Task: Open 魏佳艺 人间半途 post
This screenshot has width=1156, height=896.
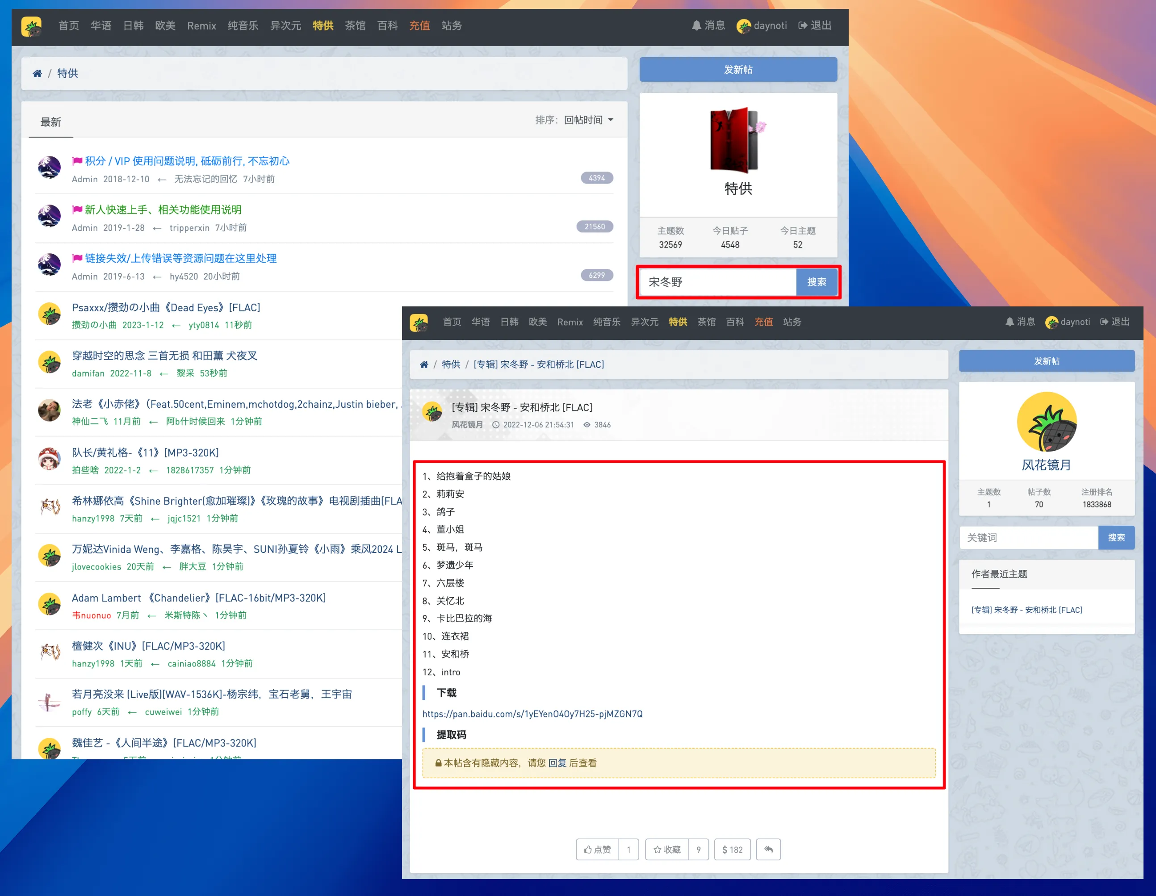Action: click(x=163, y=742)
